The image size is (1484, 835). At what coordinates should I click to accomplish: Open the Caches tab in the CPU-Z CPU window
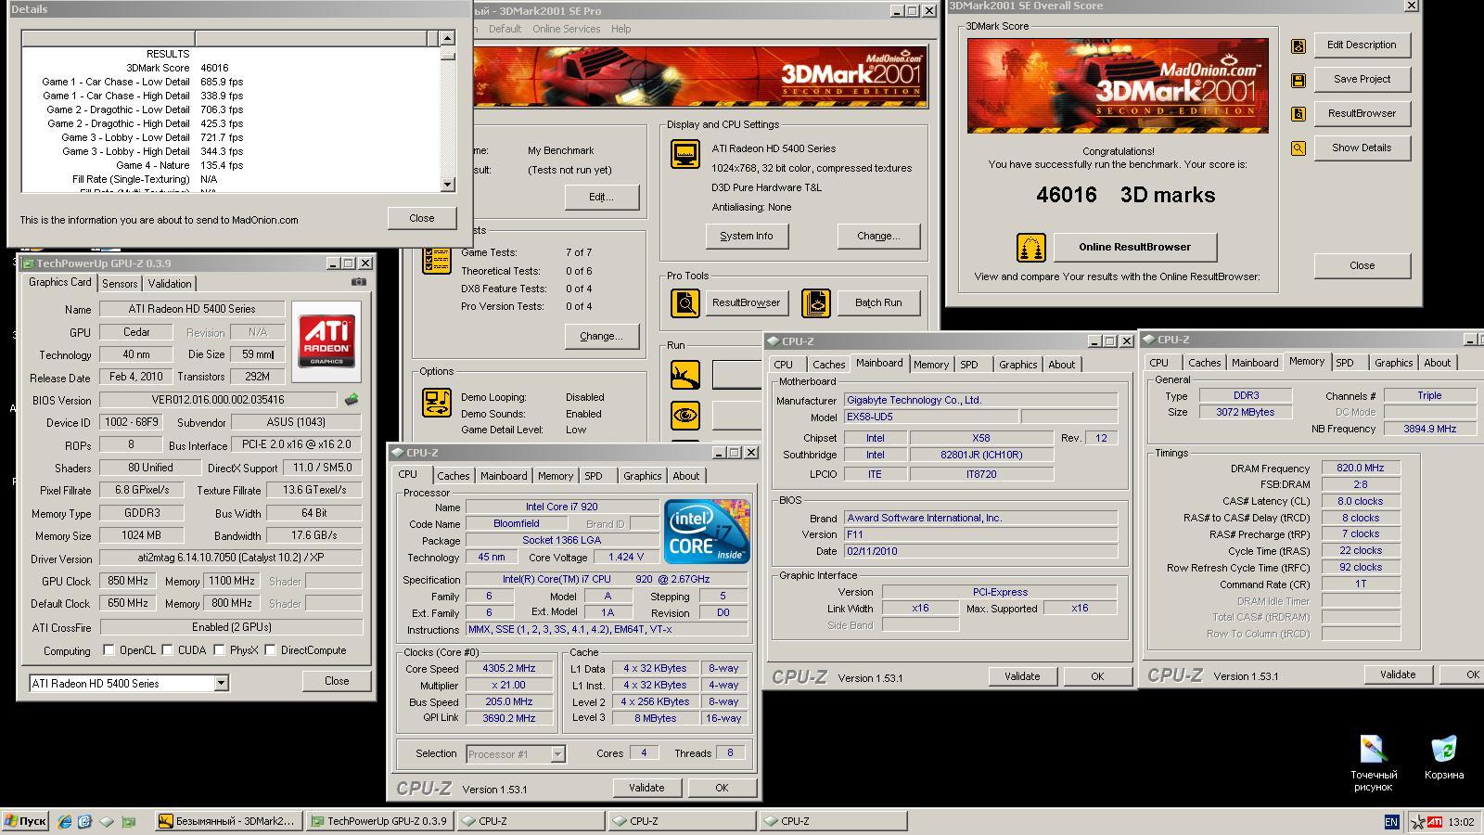point(454,476)
